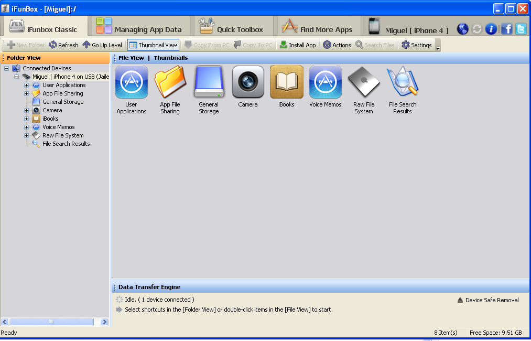Open User Applications thumbnail in File View
Screen dimensions: 531x341
[x=132, y=90]
